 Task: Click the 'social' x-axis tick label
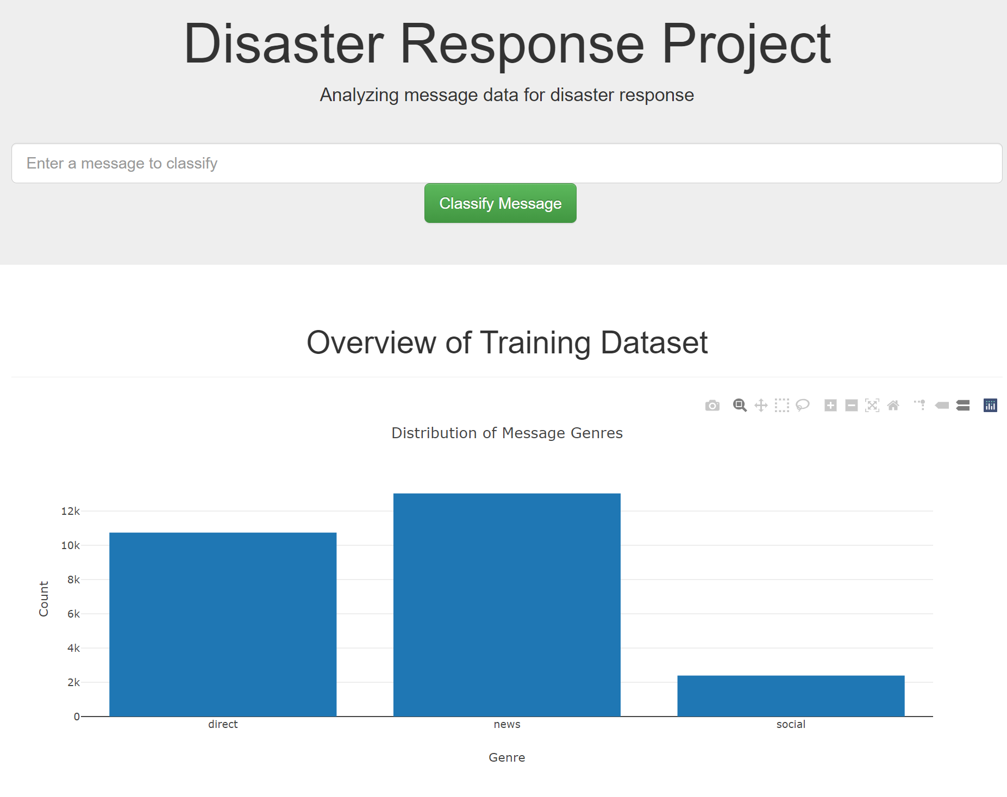[791, 724]
